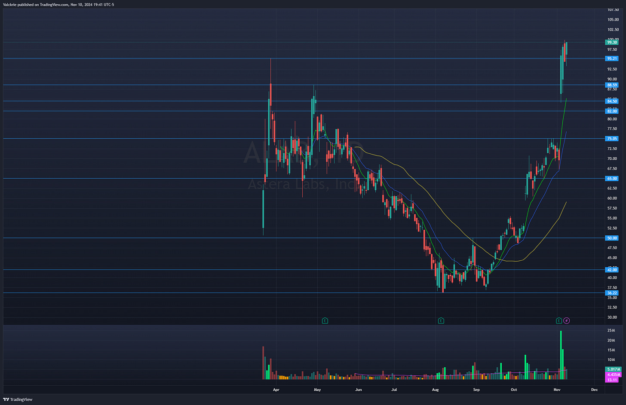Viewport: 626px width, 405px height.
Task: Click the Nov label on time axis
Action: pos(557,390)
